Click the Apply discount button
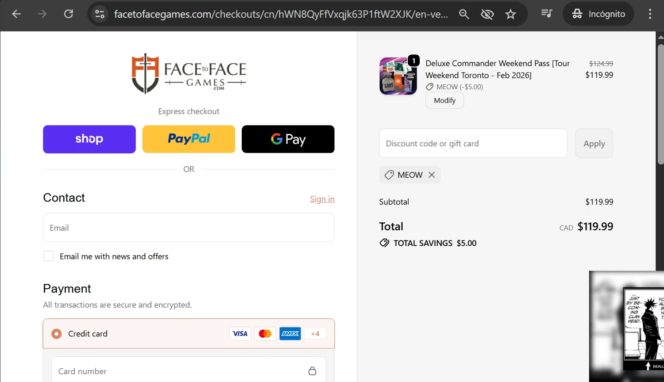The image size is (664, 382). click(594, 143)
